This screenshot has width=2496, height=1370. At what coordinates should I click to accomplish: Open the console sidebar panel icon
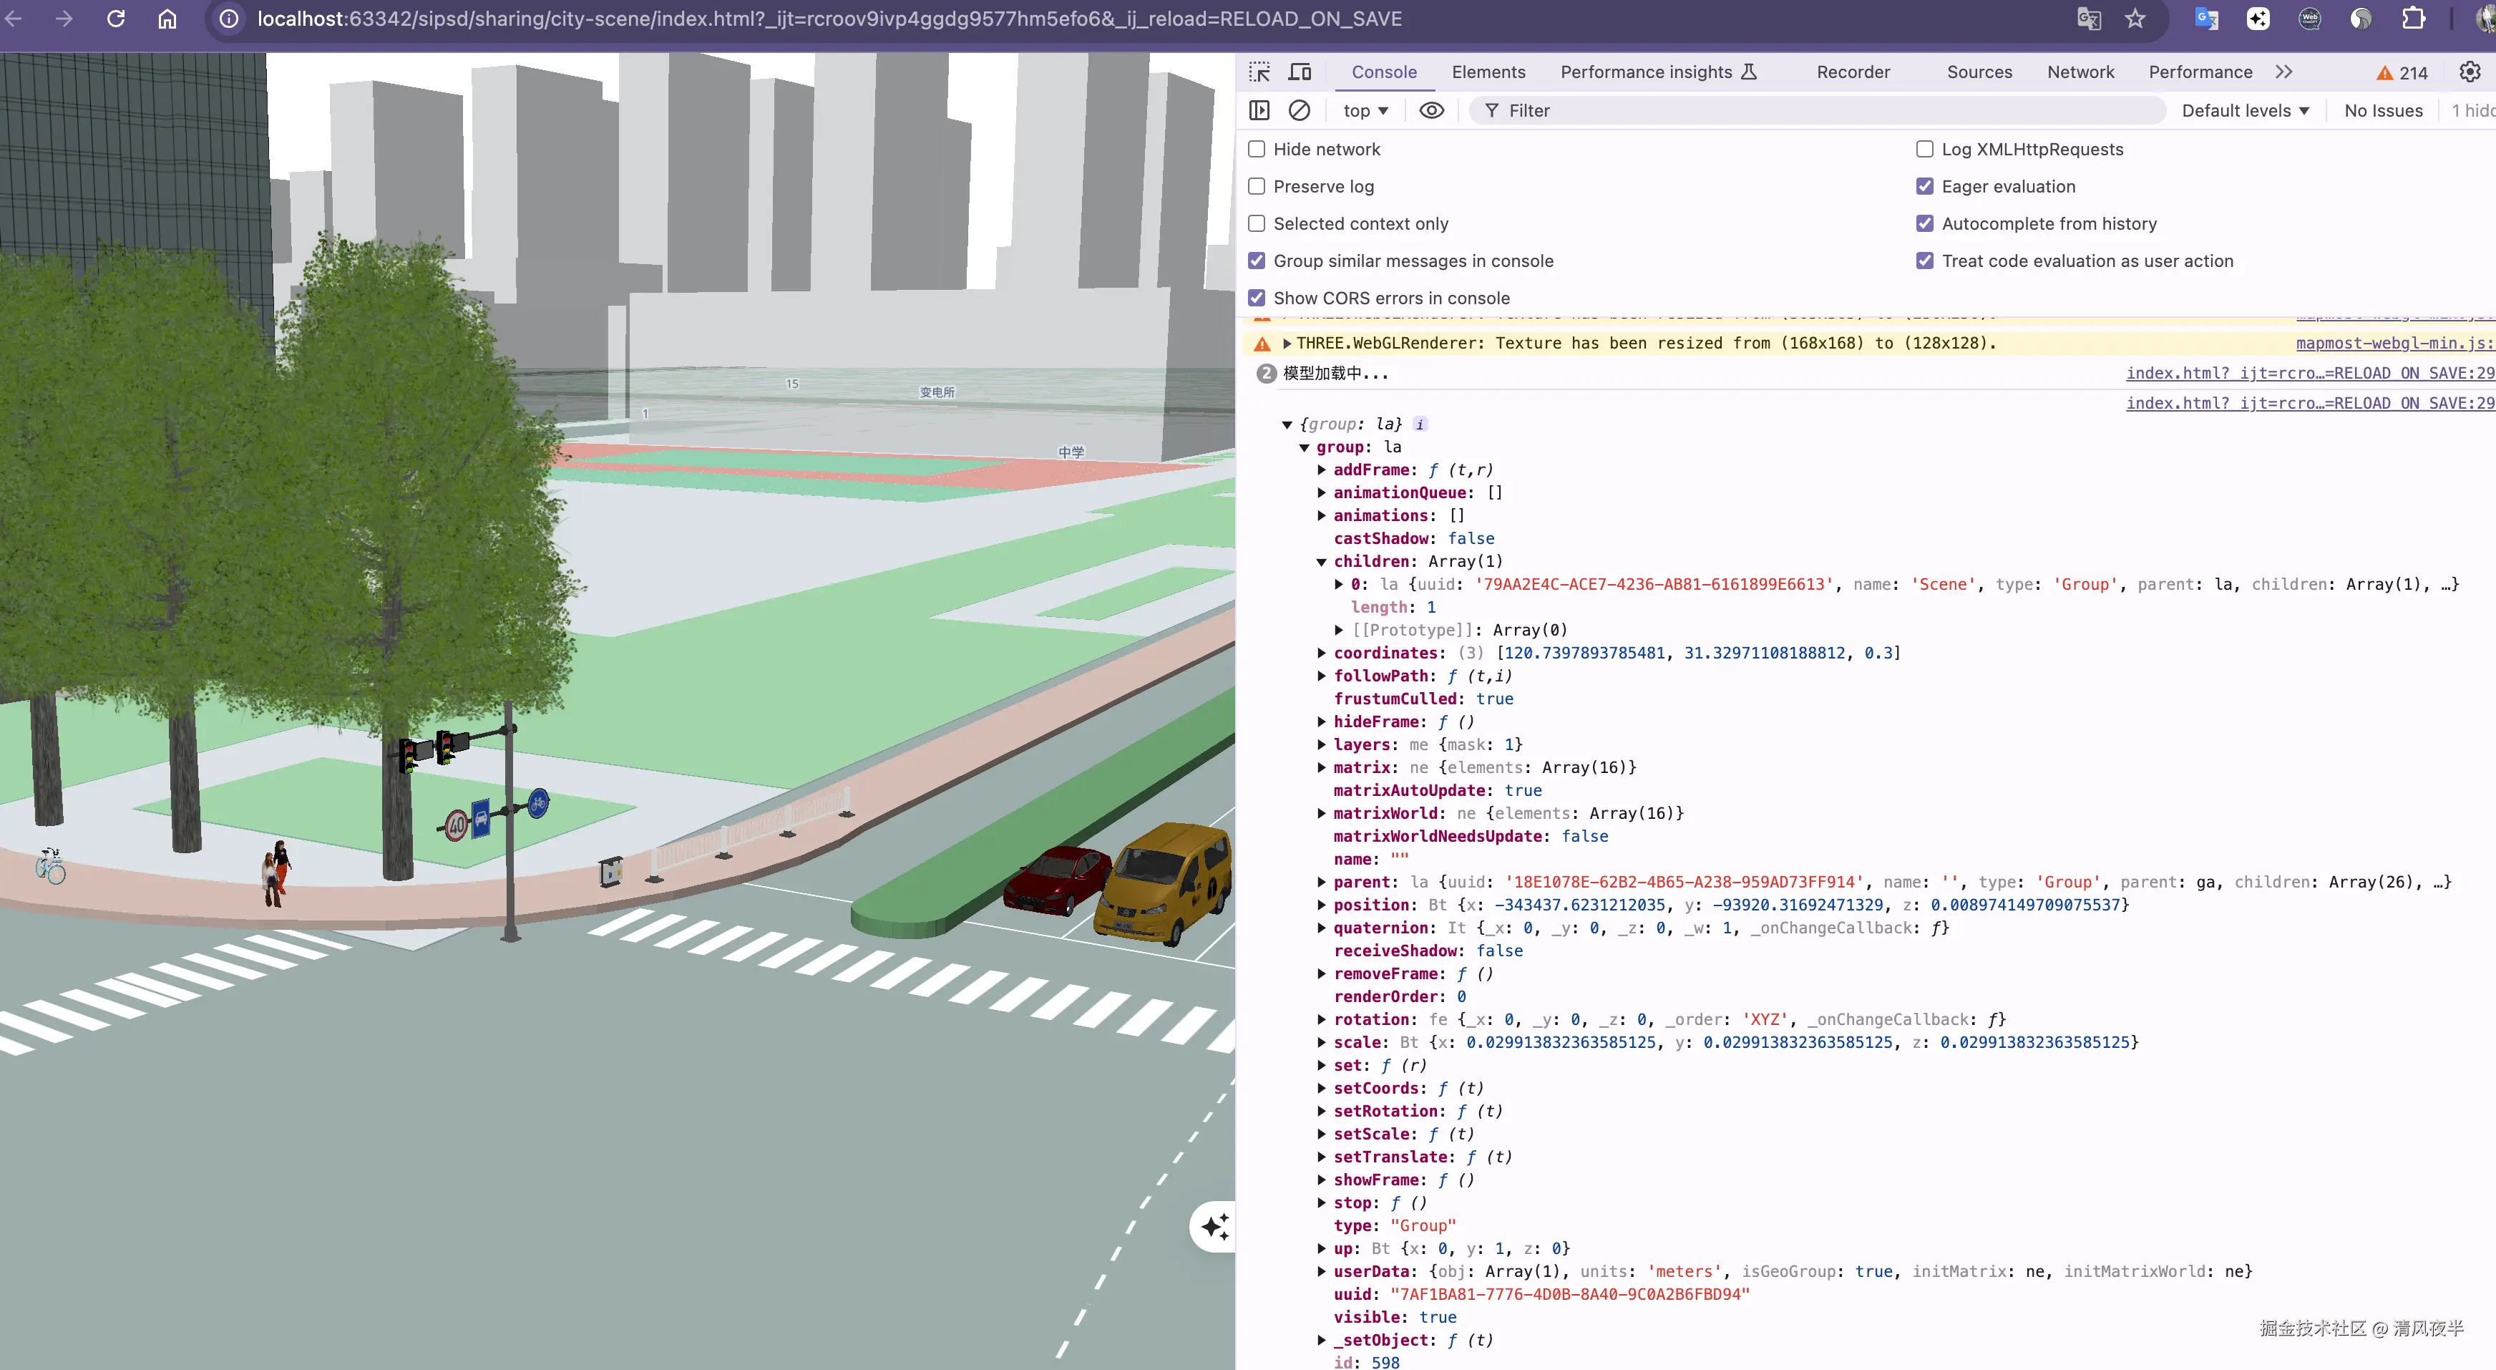(1259, 110)
